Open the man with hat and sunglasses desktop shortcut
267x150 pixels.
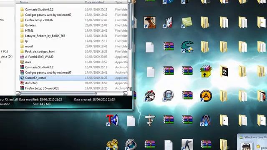coord(149,22)
